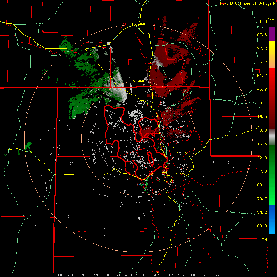Select the -78.7 velocity scale value
Viewport: 277px width, 277px height.
coord(261,199)
